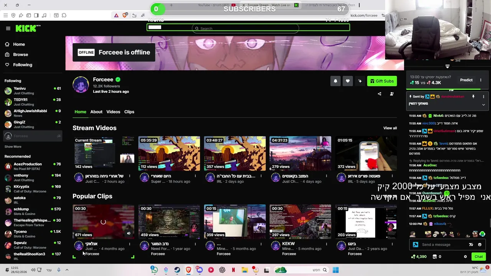The image size is (491, 276).
Task: Click the Brave shield icon in address bar
Action: pyautogui.click(x=125, y=15)
